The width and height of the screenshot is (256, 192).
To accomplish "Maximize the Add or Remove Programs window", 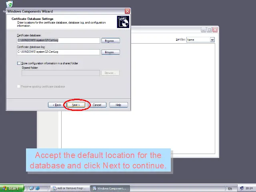I will pos(209,30).
